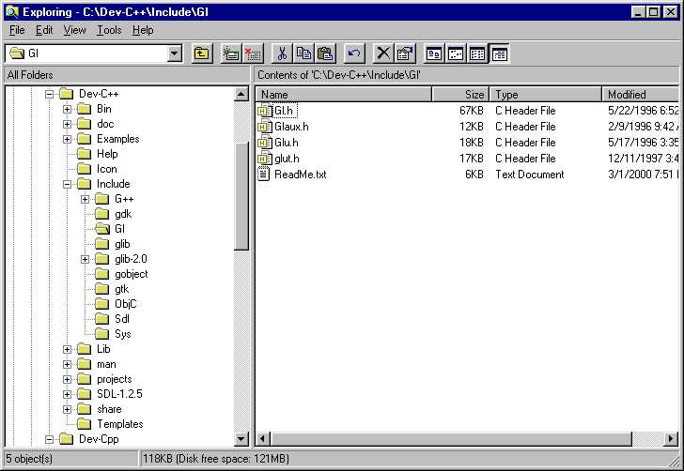Go up one level using toolbar folder button
684x471 pixels.
tap(202, 53)
